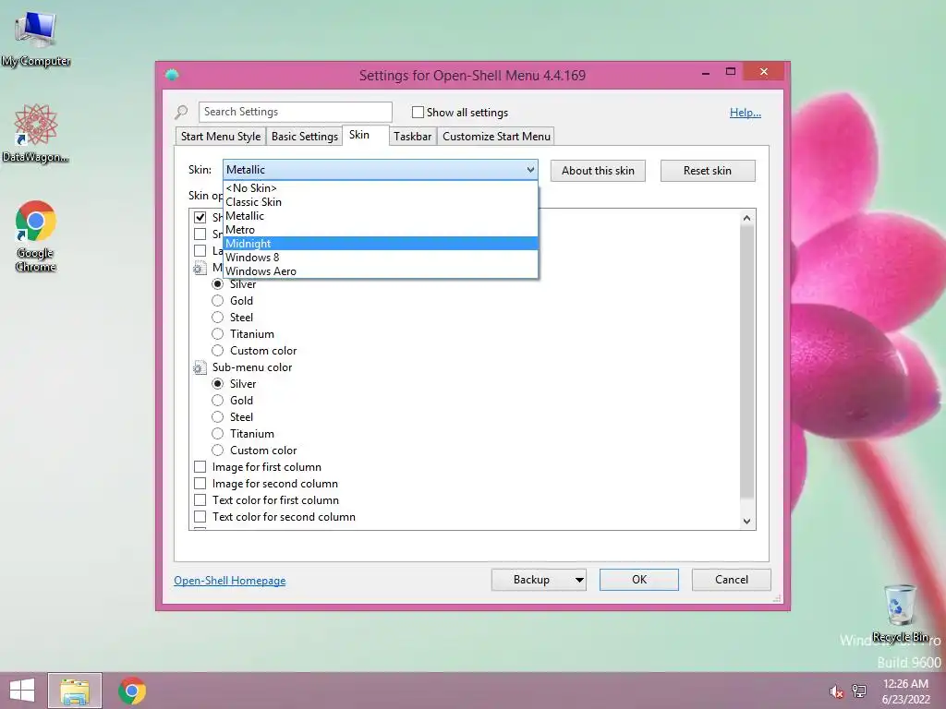Click in the Search Settings field
The image size is (946, 709).
tap(295, 112)
